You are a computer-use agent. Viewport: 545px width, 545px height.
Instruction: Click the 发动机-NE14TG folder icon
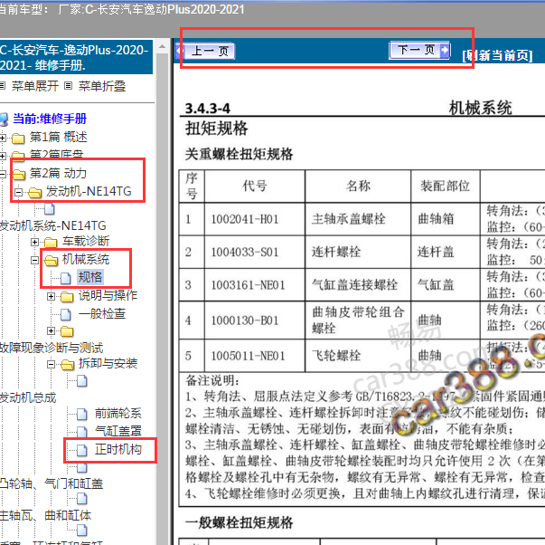coord(35,192)
